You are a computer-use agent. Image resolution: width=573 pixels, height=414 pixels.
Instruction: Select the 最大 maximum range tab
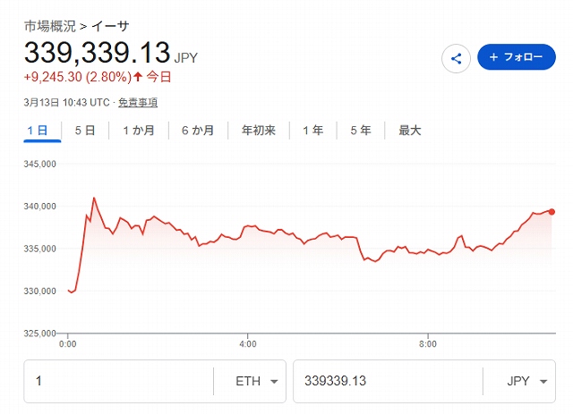(x=410, y=131)
